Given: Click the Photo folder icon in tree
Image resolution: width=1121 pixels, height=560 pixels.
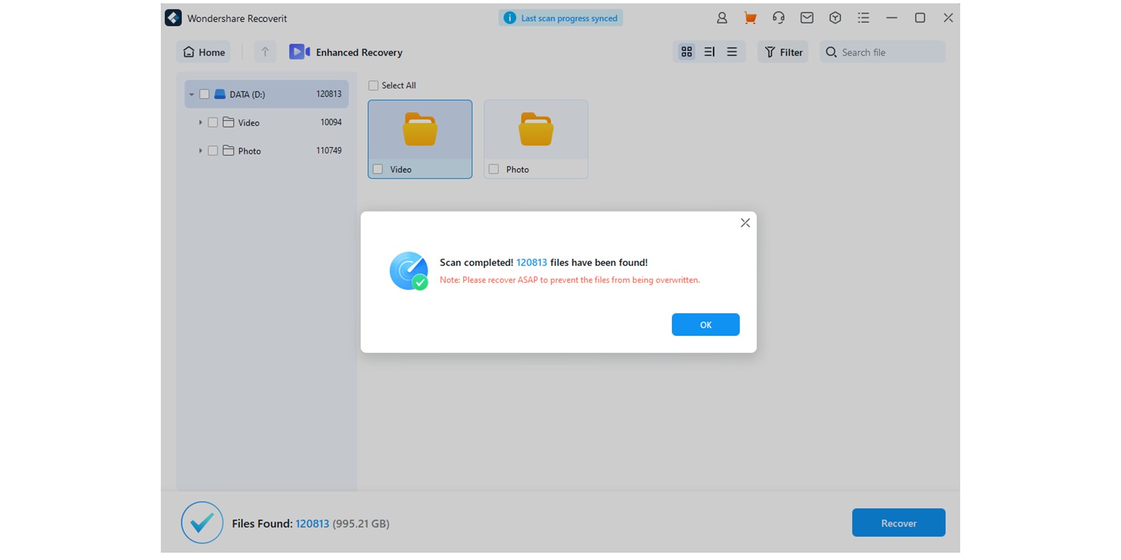Looking at the screenshot, I should tap(228, 151).
